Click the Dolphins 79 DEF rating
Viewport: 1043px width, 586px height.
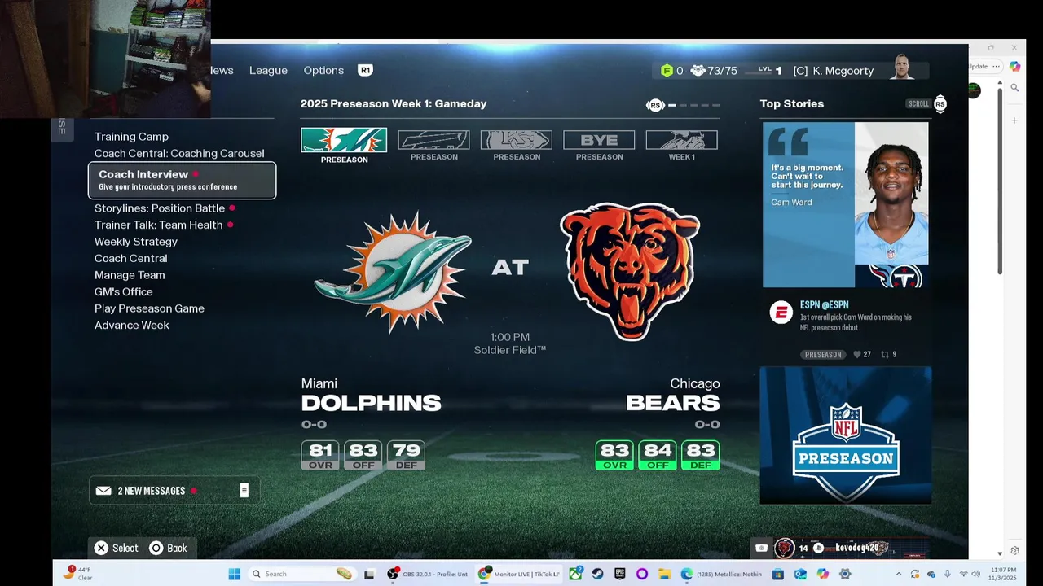(406, 455)
